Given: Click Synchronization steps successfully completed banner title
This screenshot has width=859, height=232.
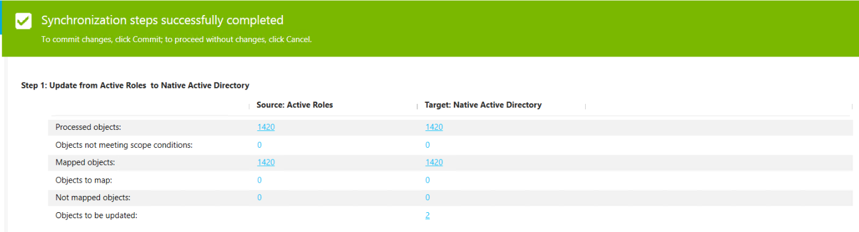Looking at the screenshot, I should click(162, 20).
